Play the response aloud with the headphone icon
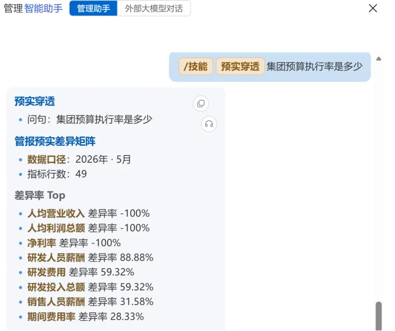 point(209,124)
